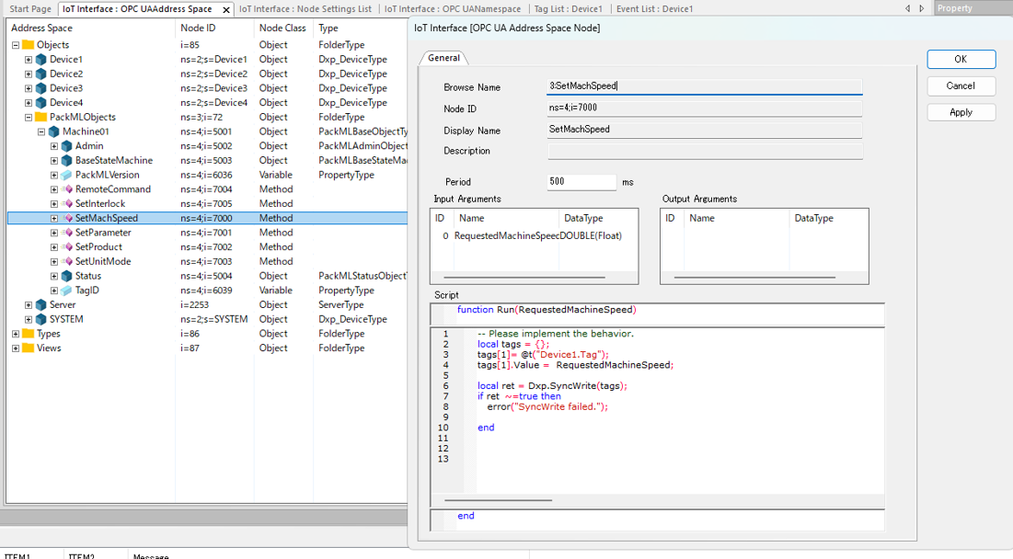1013x559 pixels.
Task: Click the PackMLObjects folder icon
Action: click(40, 118)
